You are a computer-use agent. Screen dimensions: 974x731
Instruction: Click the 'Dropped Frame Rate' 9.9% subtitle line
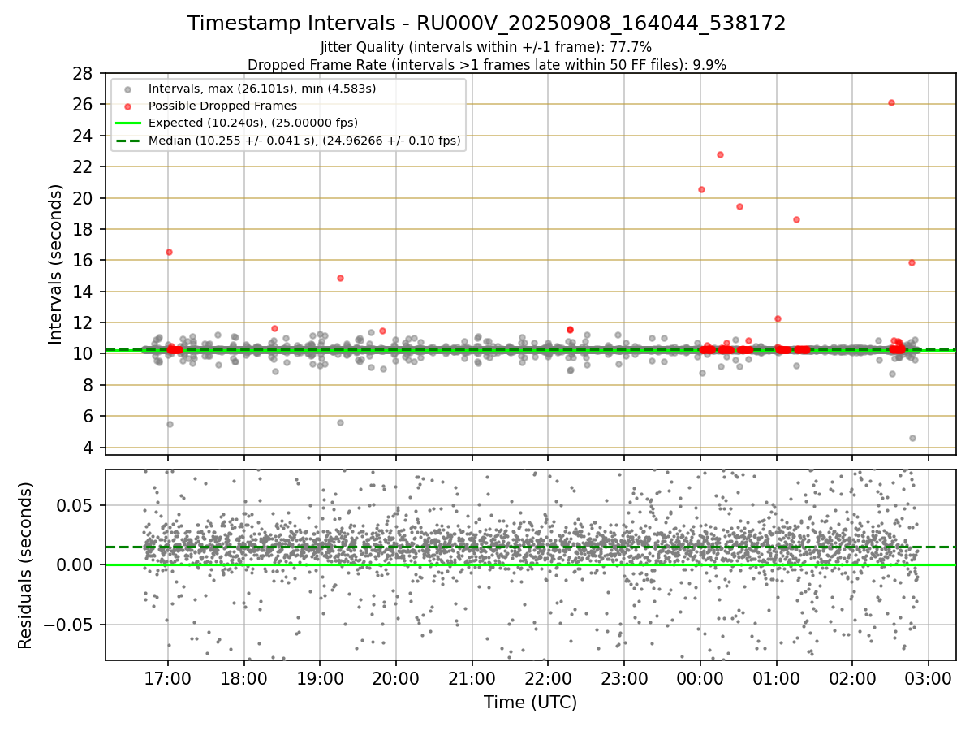(x=487, y=64)
